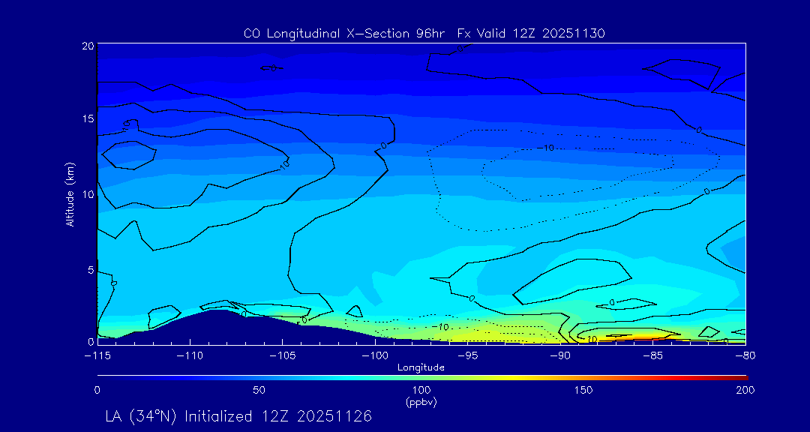Click the altitude tick label 5
Screen dimensions: 810x432
click(90, 270)
